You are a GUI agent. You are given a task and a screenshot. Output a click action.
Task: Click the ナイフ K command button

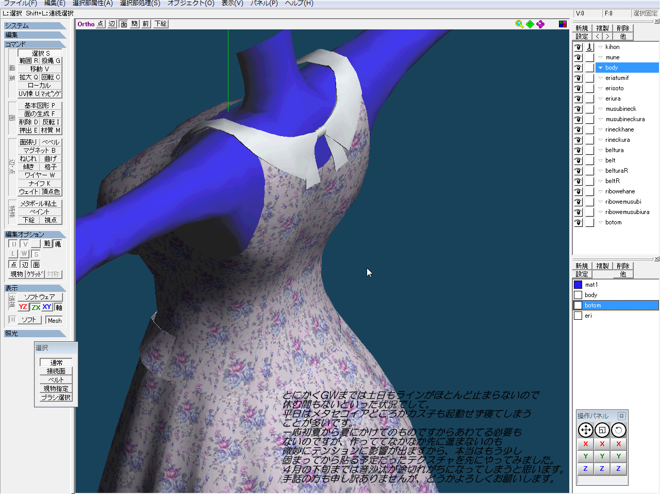tap(40, 183)
